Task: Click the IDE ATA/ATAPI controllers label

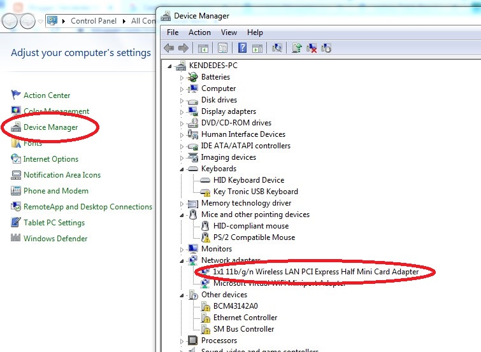Action: [245, 146]
